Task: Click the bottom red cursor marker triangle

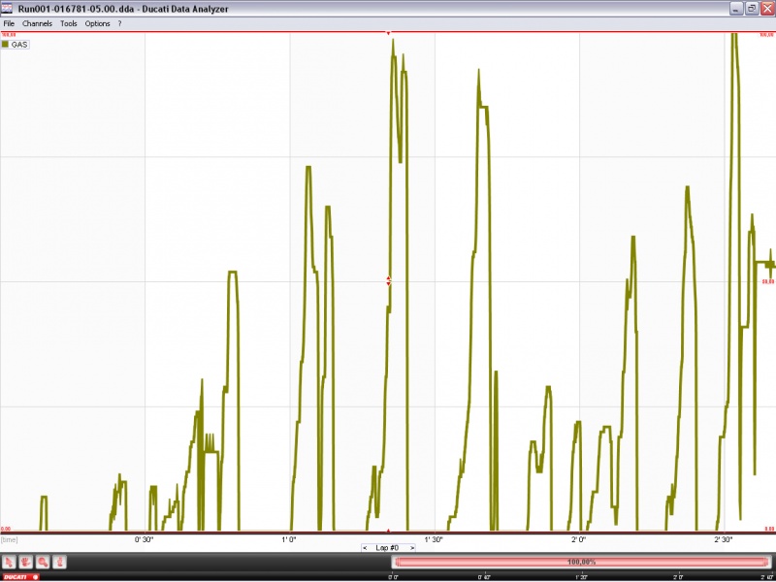Action: coord(389,530)
